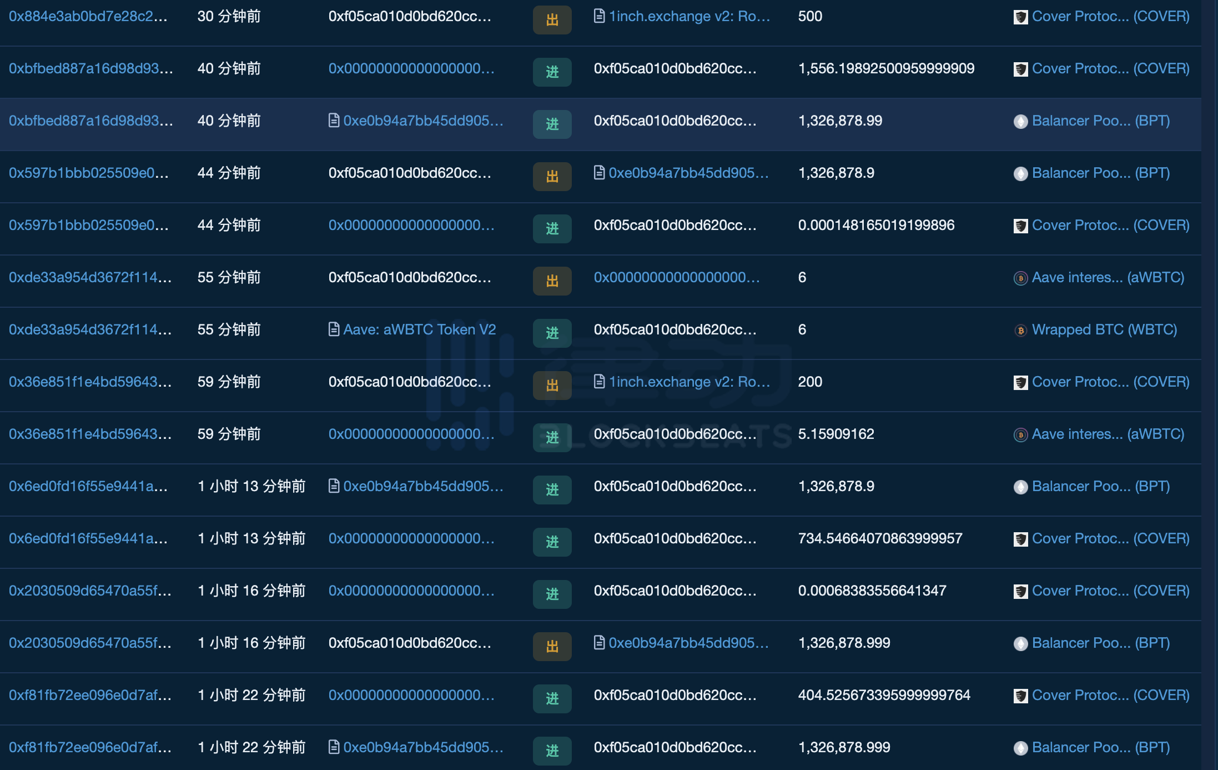Viewport: 1218px width, 770px height.
Task: Click IN badge in 1 hour 13 BPT row
Action: [552, 490]
